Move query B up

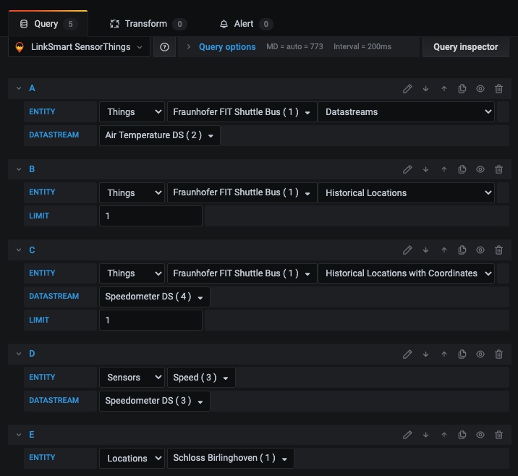click(x=444, y=169)
